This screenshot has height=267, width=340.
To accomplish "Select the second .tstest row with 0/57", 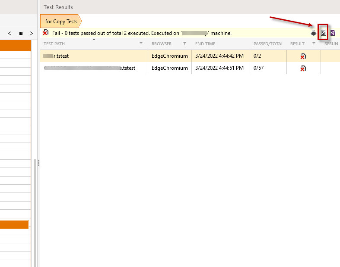I will click(95, 68).
